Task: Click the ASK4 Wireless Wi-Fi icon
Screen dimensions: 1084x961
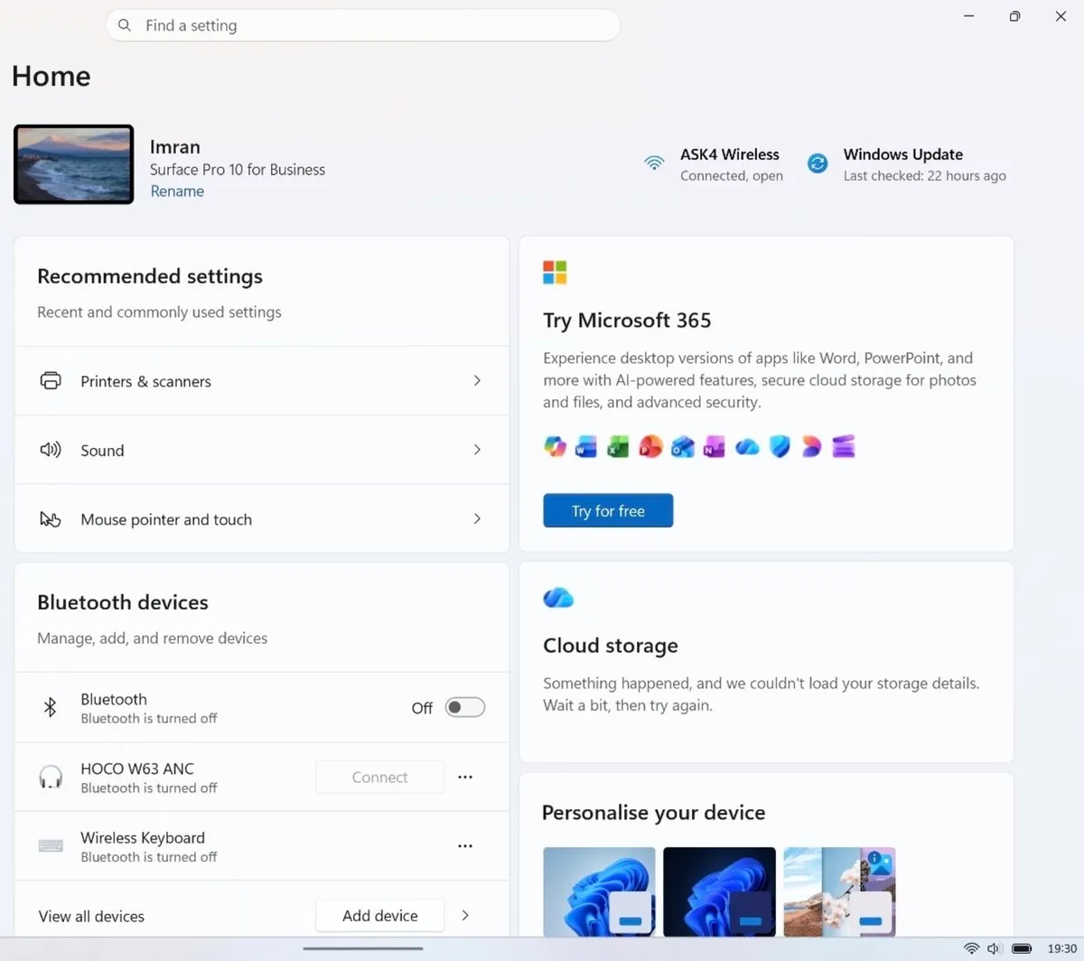Action: (x=654, y=163)
